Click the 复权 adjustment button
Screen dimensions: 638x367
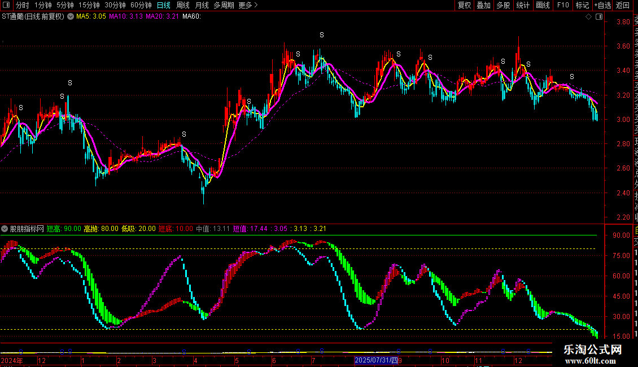click(464, 5)
